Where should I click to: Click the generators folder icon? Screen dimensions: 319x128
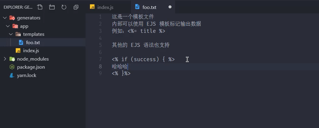tap(12, 18)
